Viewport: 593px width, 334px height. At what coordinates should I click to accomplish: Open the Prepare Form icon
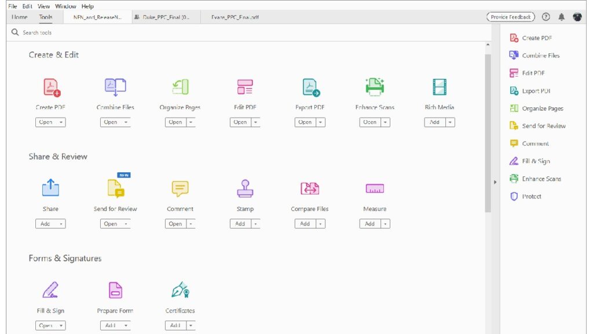115,290
